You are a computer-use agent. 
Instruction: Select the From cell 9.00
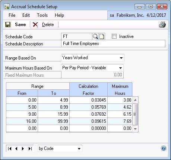click(x=22, y=114)
